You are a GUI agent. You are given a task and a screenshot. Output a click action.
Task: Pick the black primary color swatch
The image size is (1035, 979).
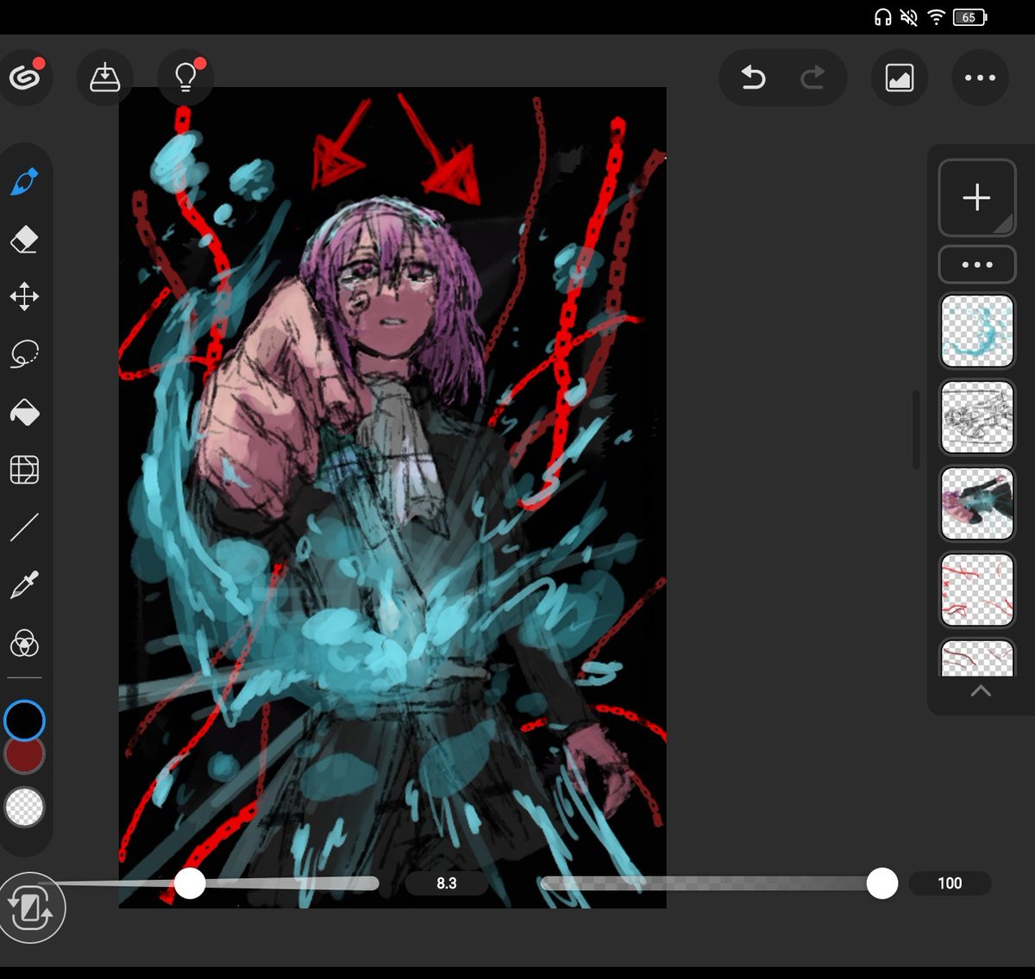pyautogui.click(x=24, y=720)
